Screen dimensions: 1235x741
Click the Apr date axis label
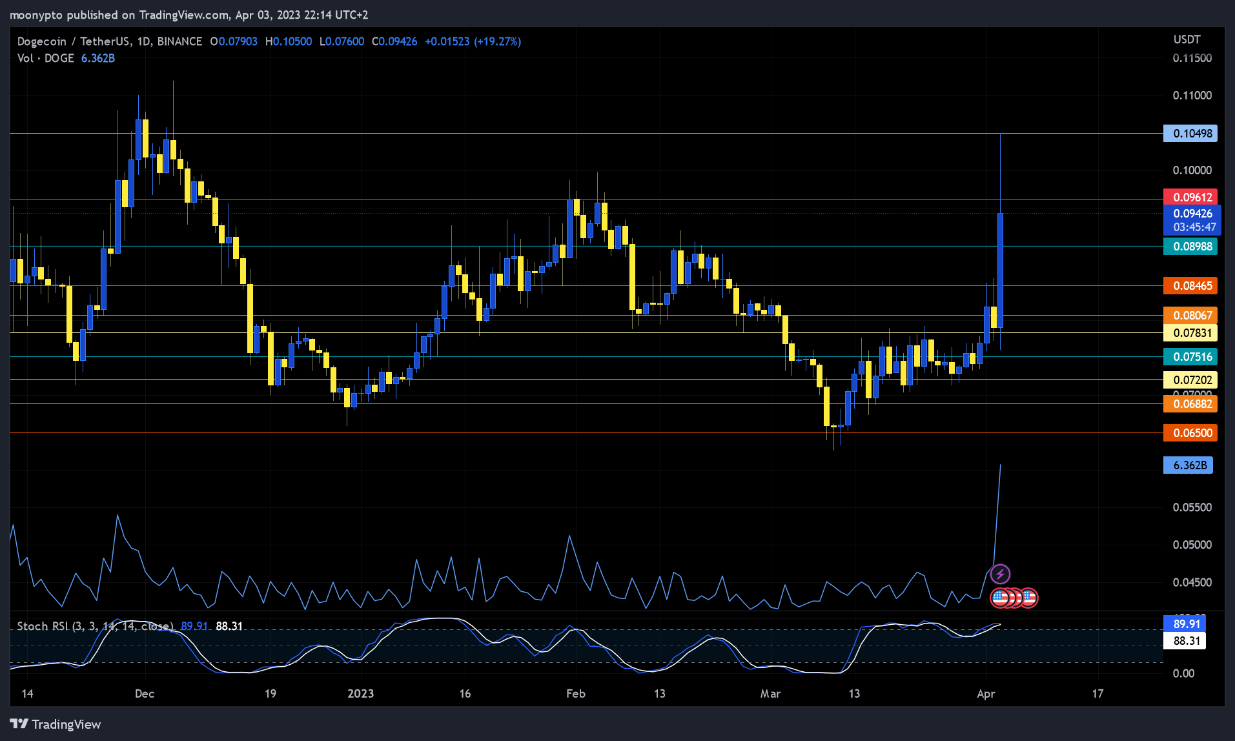click(986, 694)
